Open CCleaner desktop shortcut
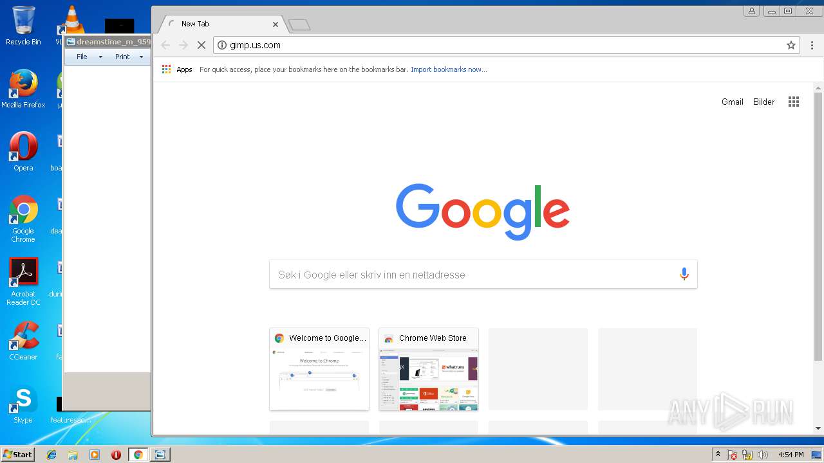 (x=23, y=341)
